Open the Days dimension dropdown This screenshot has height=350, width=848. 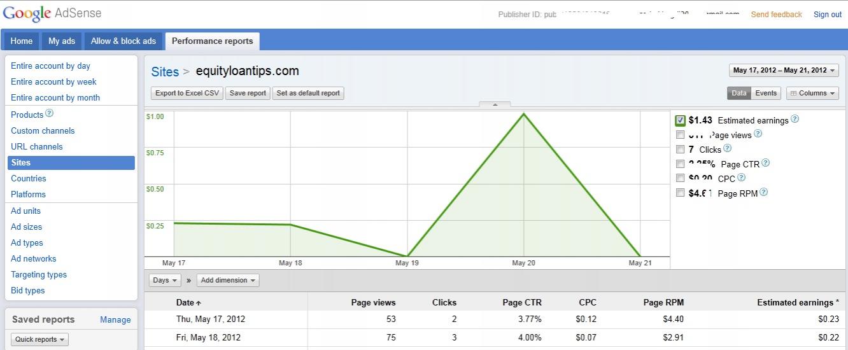click(x=165, y=280)
